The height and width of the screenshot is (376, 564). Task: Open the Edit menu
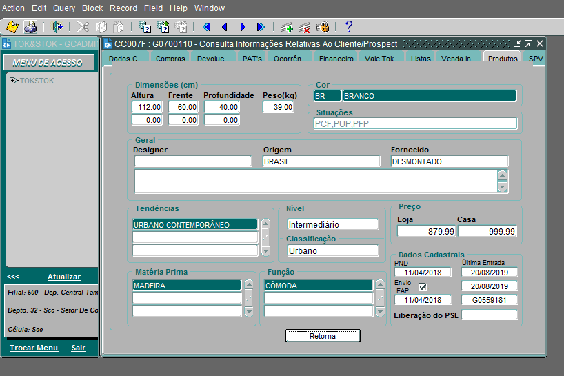click(39, 8)
